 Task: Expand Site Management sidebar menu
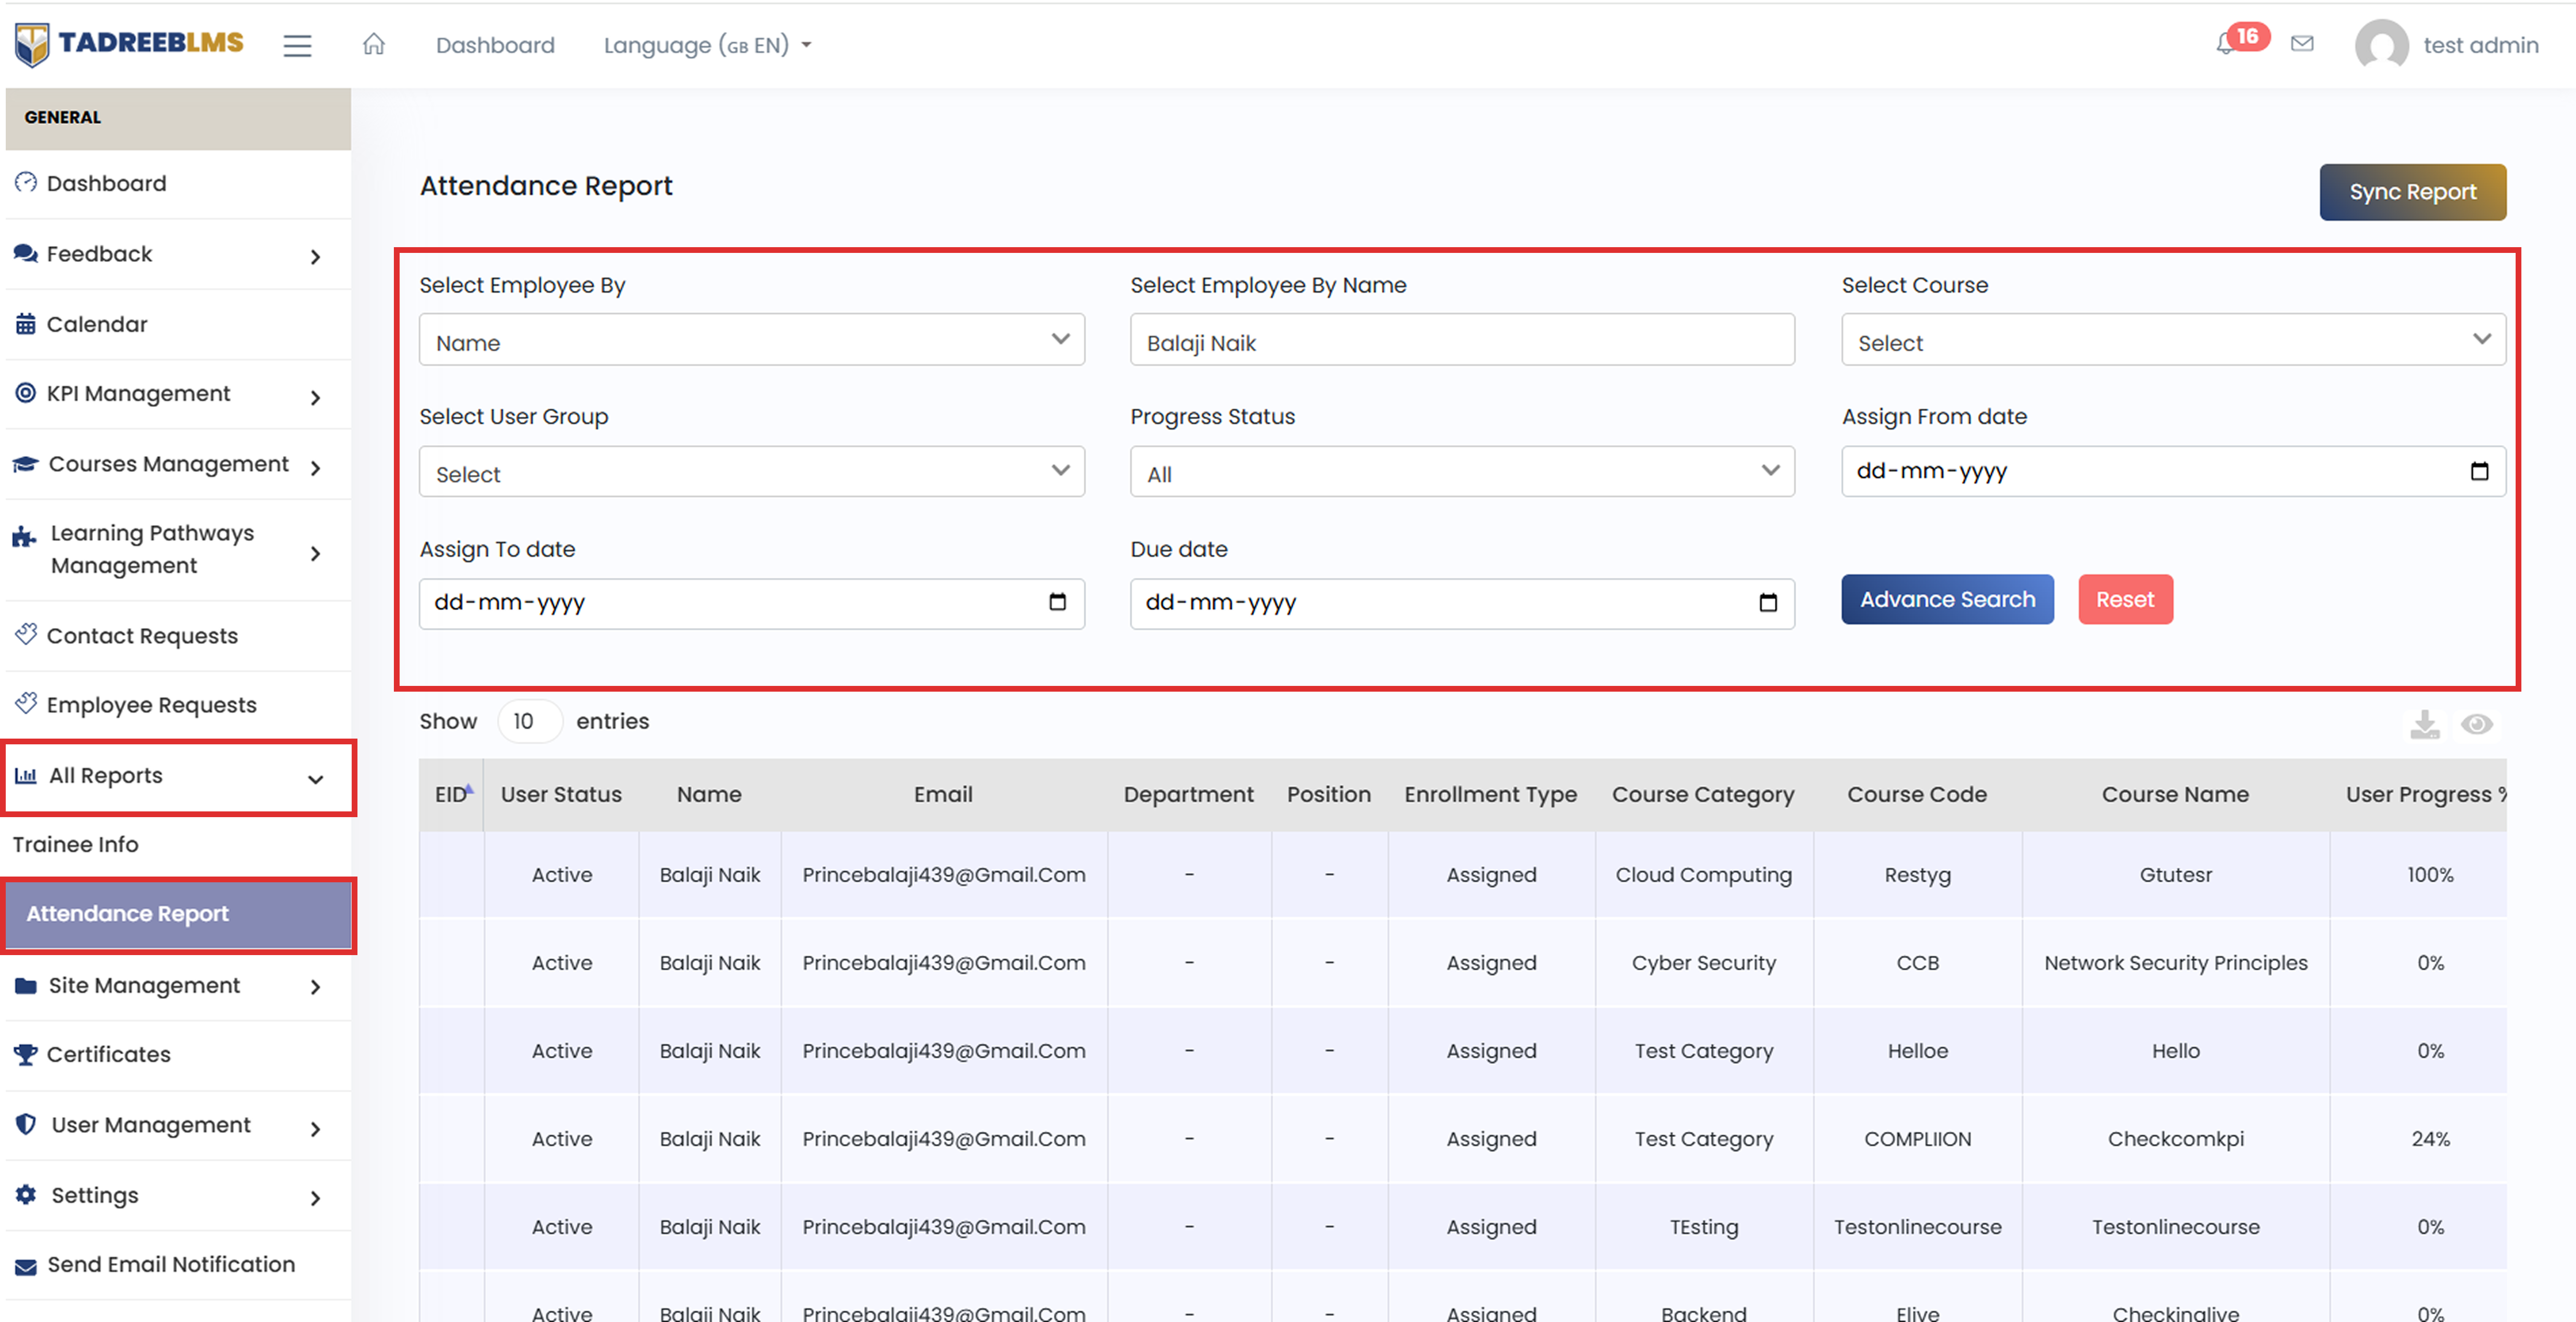(178, 986)
